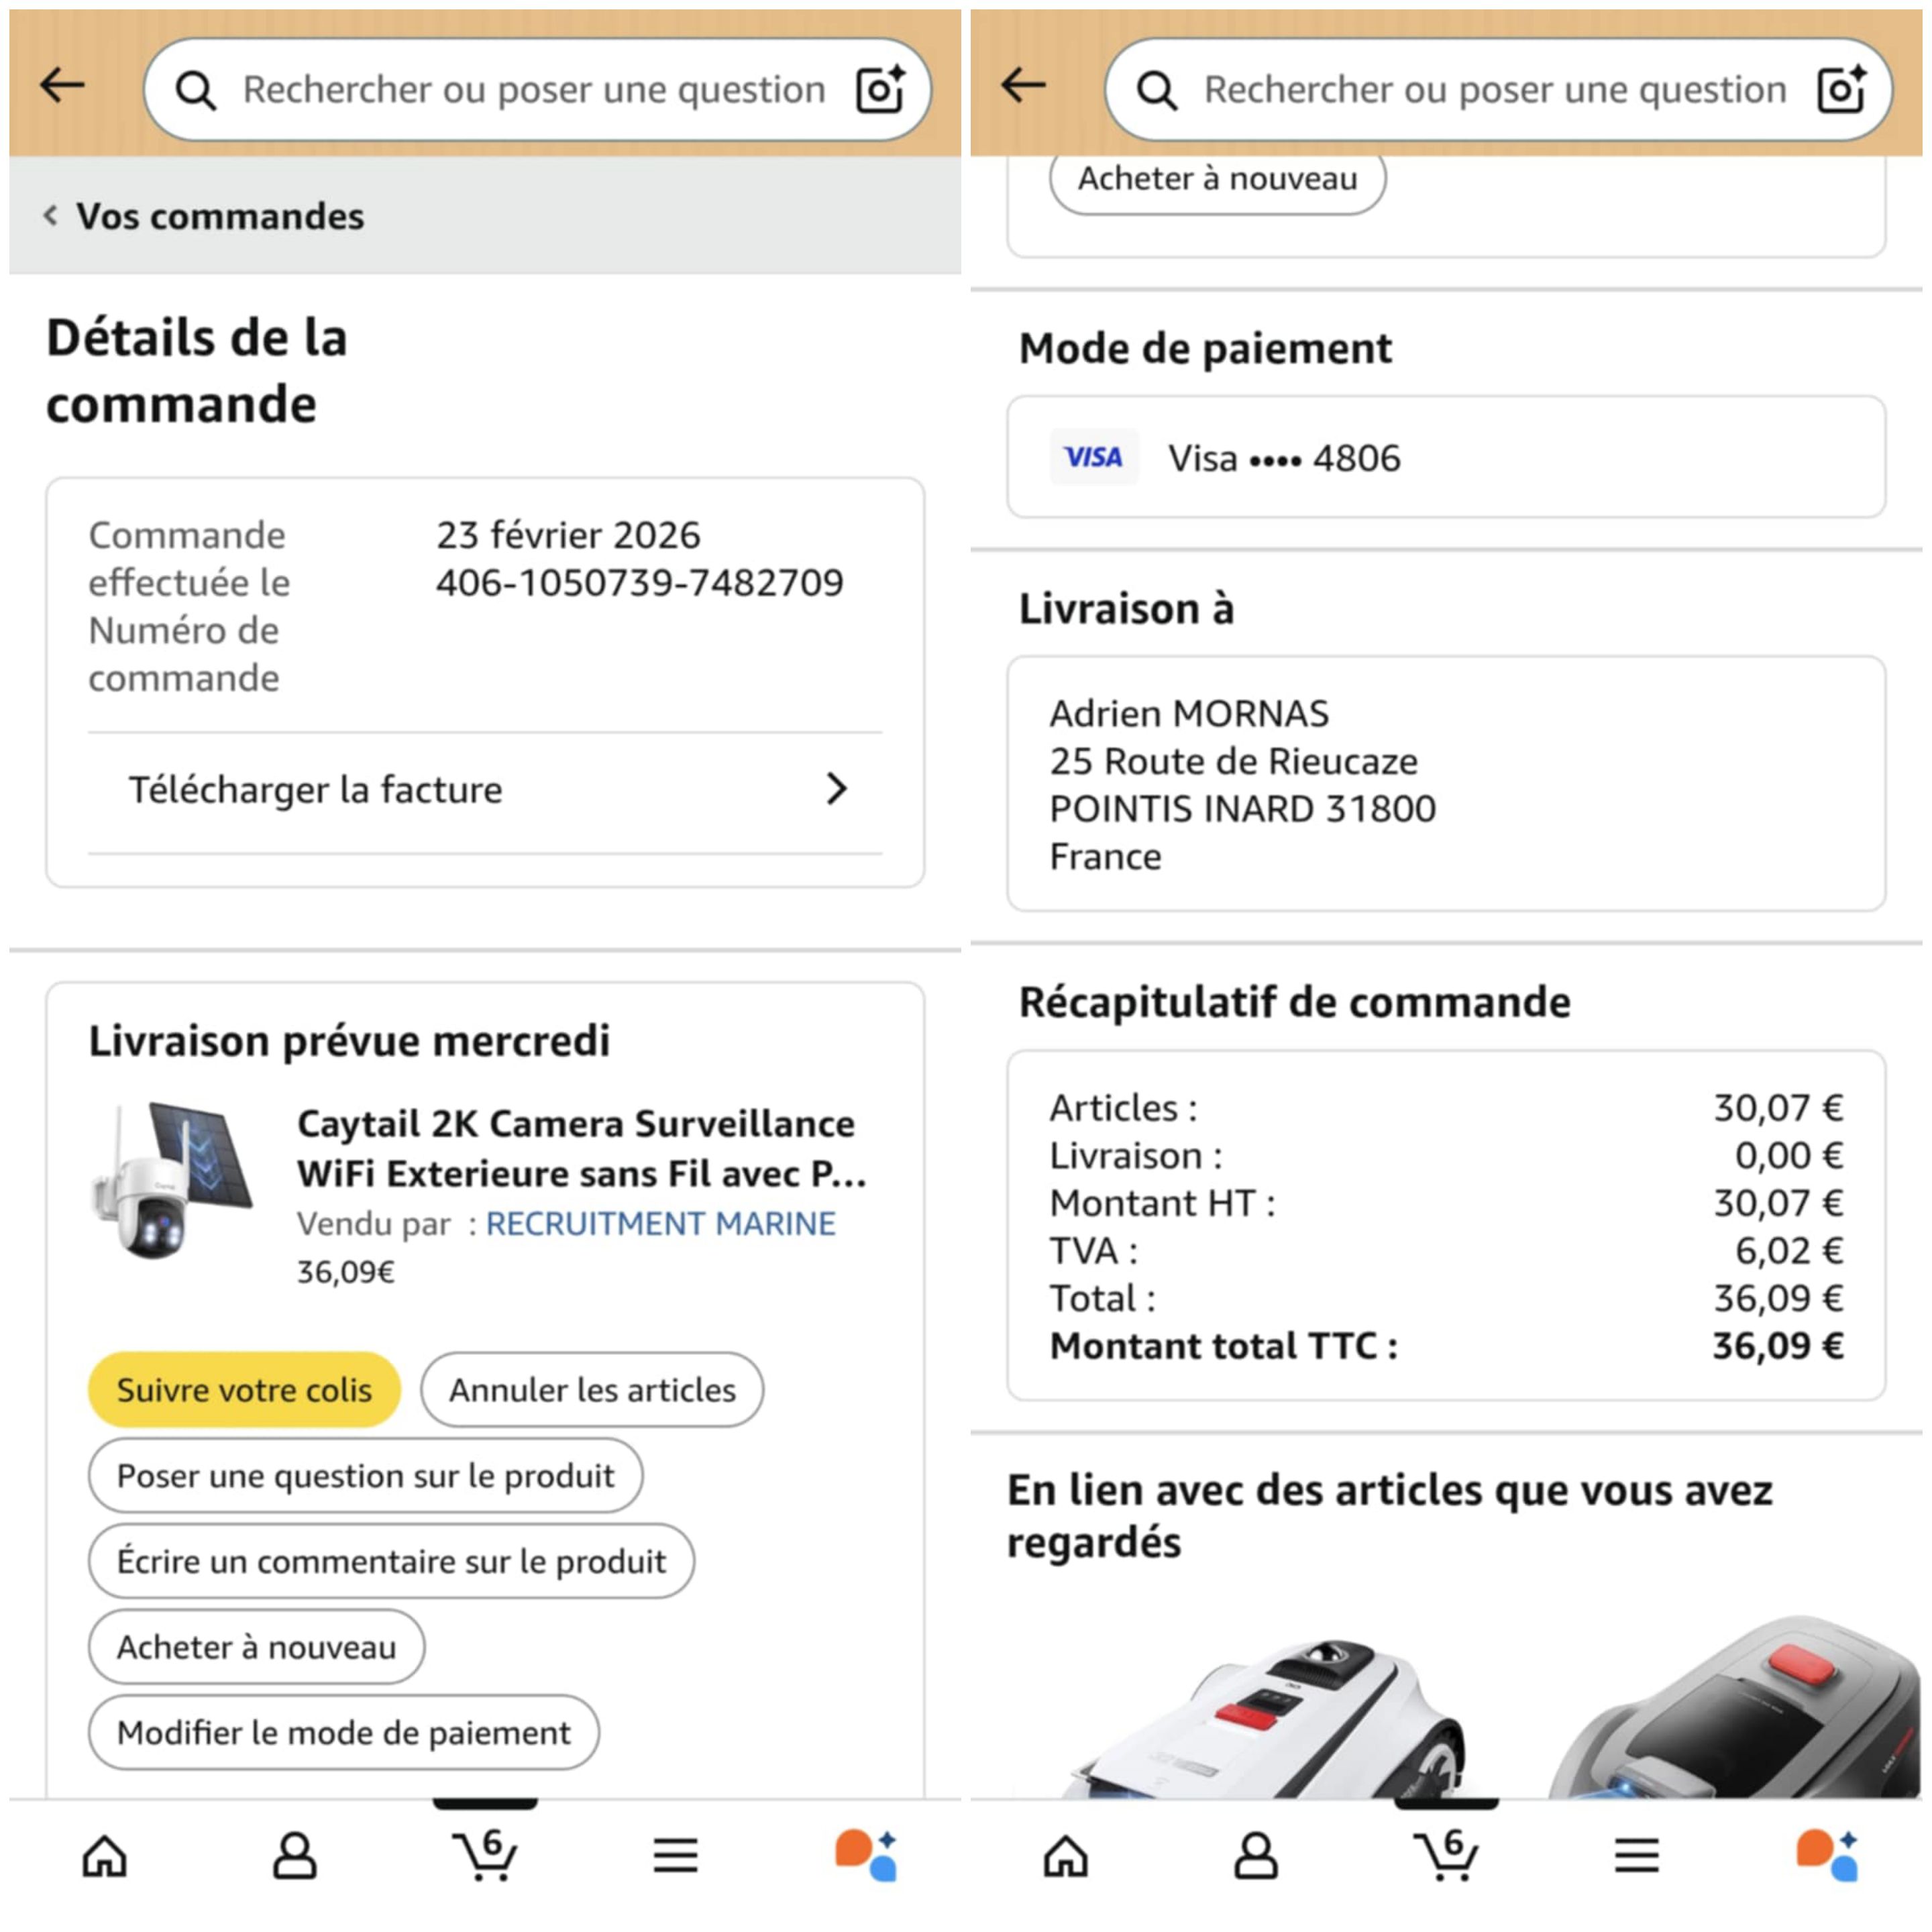Go back to Vos commandes

(x=205, y=216)
